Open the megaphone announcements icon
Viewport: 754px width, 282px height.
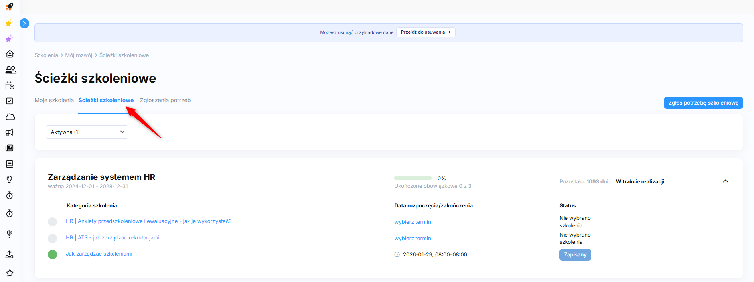click(x=10, y=132)
